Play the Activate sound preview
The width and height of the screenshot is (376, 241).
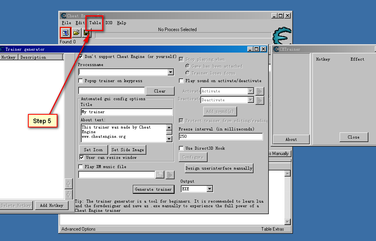point(259,91)
